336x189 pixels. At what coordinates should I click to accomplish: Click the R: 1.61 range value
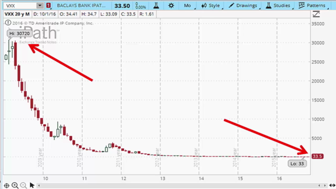click(146, 14)
